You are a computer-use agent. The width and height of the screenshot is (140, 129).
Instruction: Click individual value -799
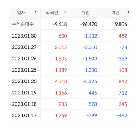click(x=92, y=116)
